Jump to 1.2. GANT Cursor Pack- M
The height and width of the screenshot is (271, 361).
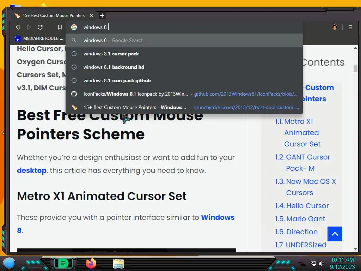point(302,163)
